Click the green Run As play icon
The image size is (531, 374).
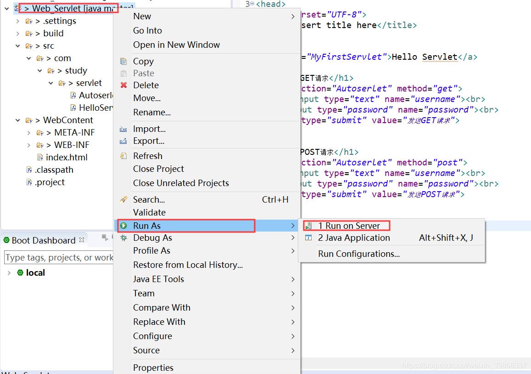[x=123, y=226]
